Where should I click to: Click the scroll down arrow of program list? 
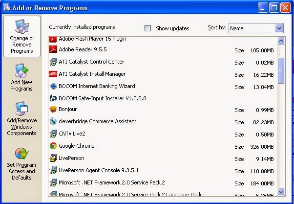click(x=281, y=192)
